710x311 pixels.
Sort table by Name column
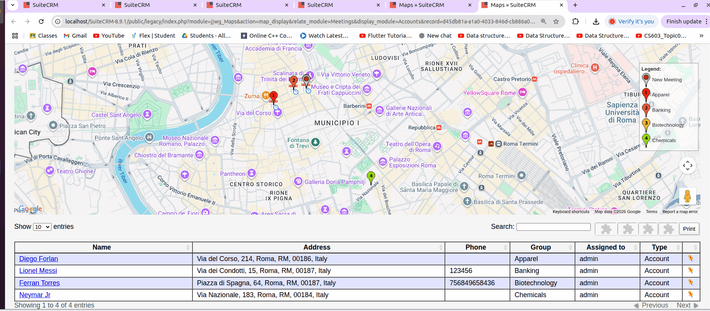tap(103, 247)
